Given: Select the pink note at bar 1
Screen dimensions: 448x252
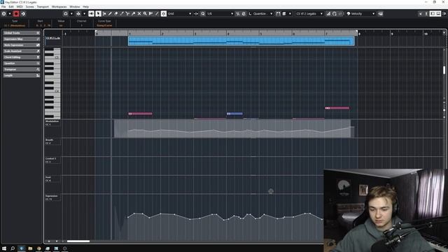Looking at the screenshot, I should [140, 113].
